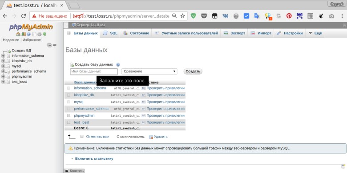The width and height of the screenshot is (347, 173).
Task: Expand test_losst node in the tree
Action: [x=3, y=82]
